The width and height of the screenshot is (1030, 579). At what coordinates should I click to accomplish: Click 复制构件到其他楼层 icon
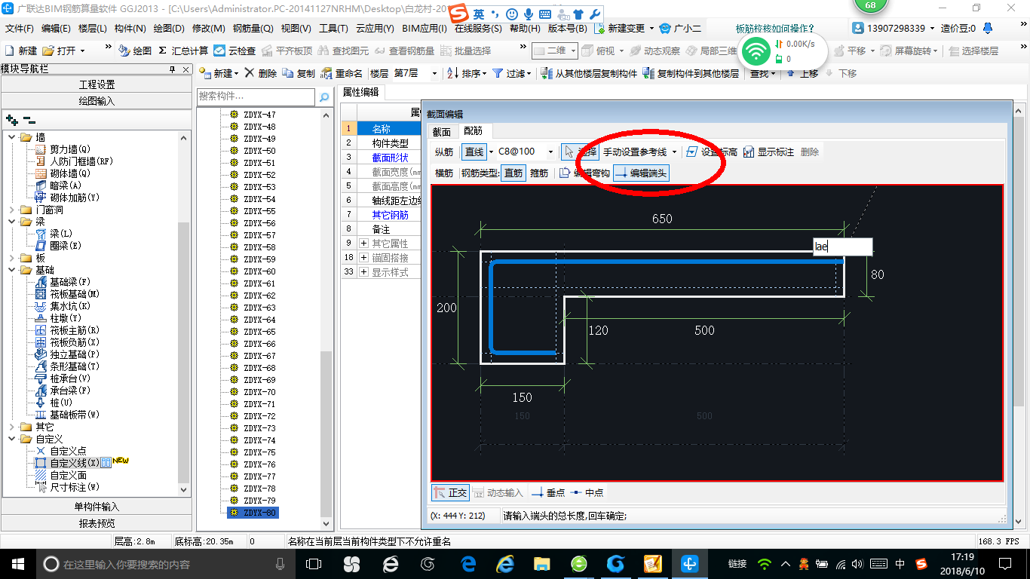click(649, 73)
